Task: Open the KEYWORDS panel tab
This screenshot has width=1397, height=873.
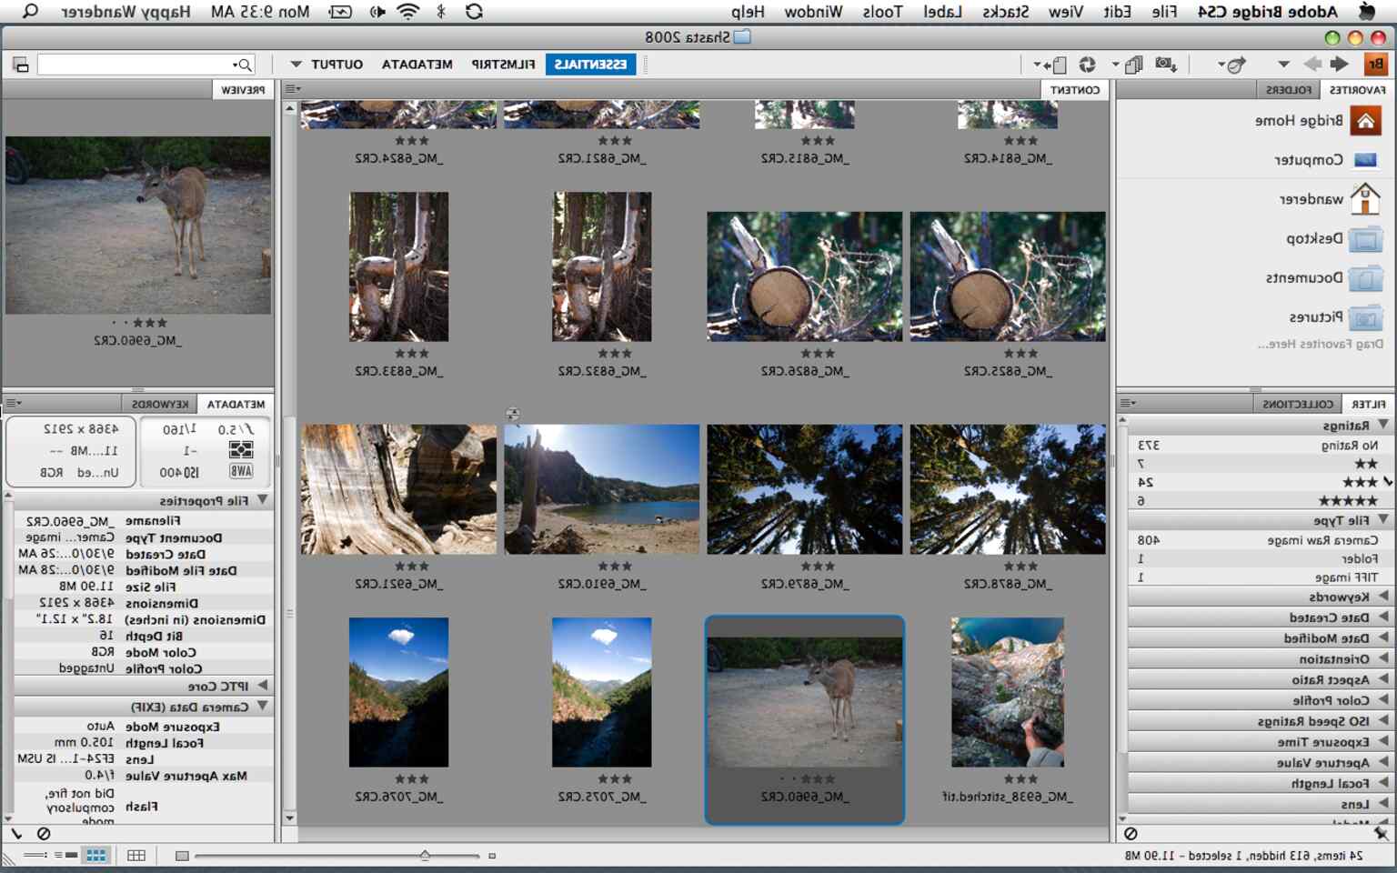Action: pos(160,404)
